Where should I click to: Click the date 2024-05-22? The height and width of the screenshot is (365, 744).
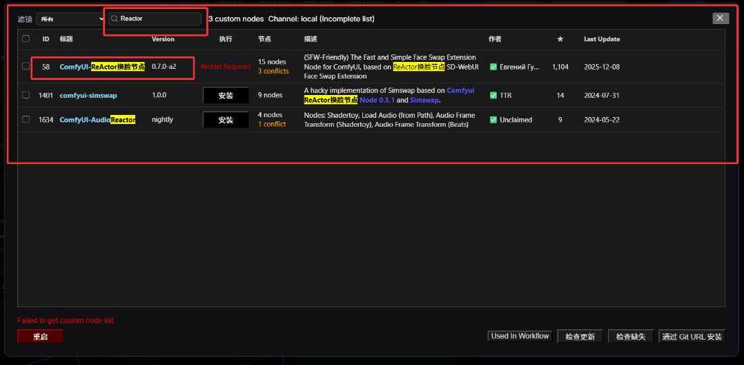click(602, 120)
